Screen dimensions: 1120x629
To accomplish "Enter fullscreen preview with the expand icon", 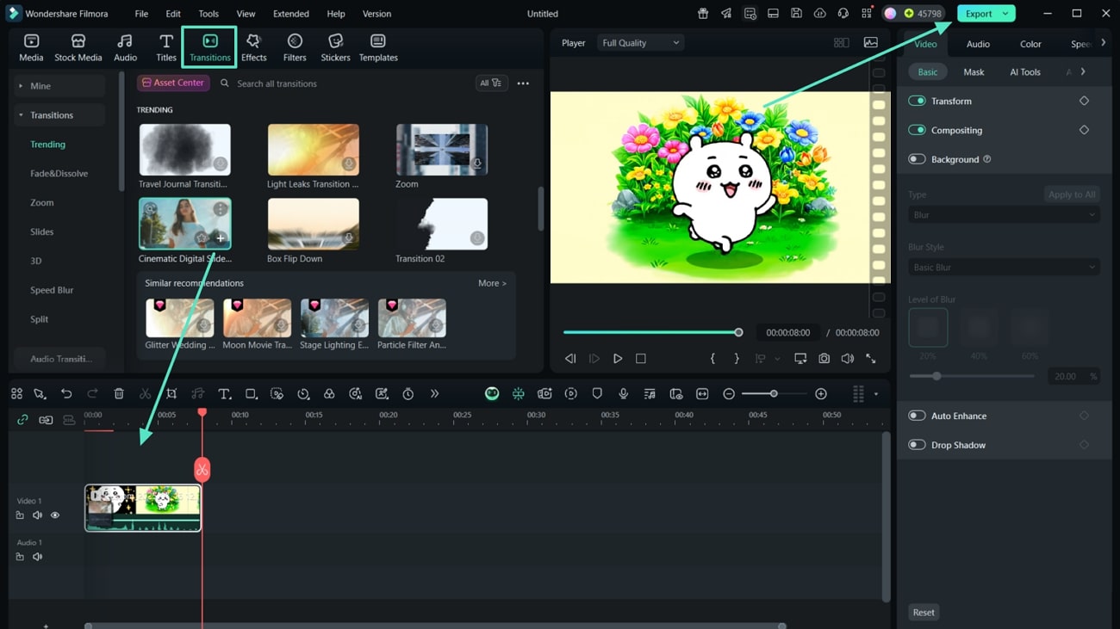I will tap(871, 358).
